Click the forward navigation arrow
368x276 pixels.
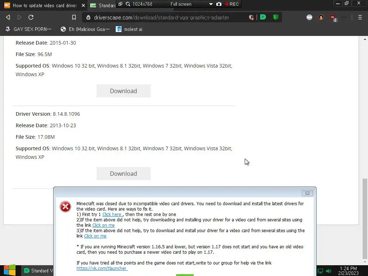click(19, 17)
